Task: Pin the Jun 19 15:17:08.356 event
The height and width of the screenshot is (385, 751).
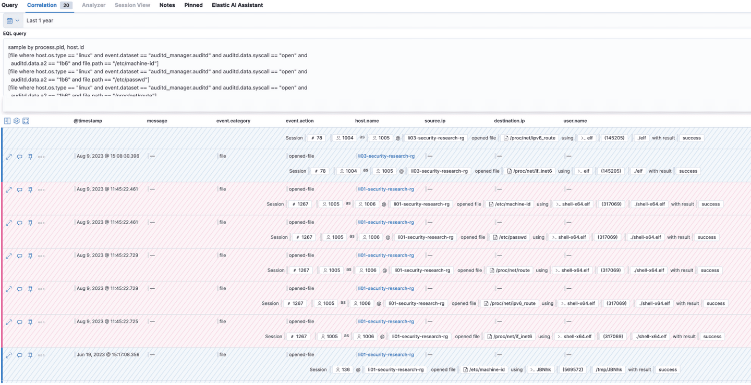Action: pos(30,355)
